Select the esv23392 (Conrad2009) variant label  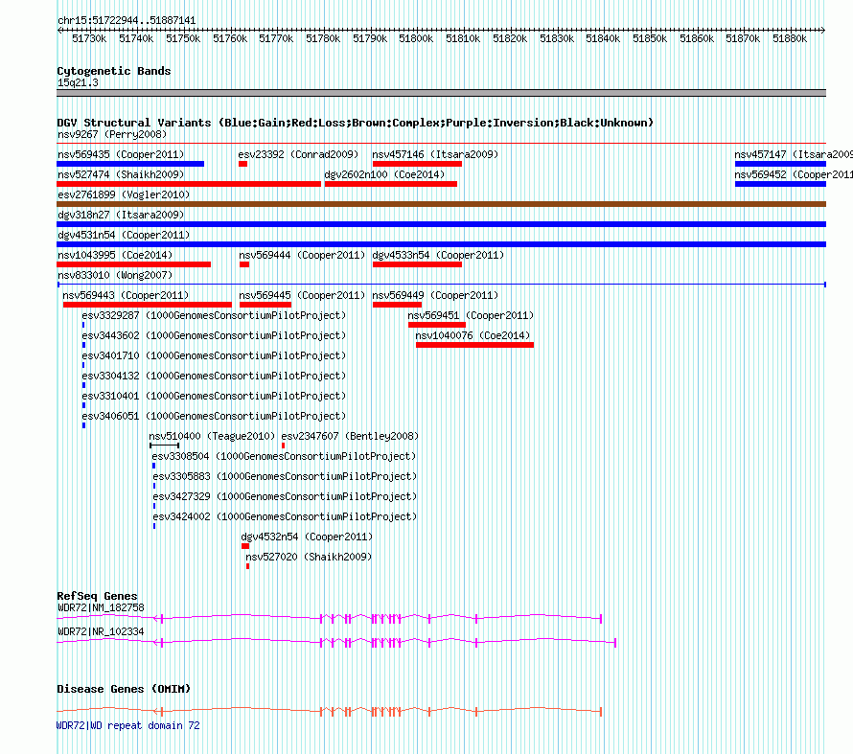(x=298, y=154)
